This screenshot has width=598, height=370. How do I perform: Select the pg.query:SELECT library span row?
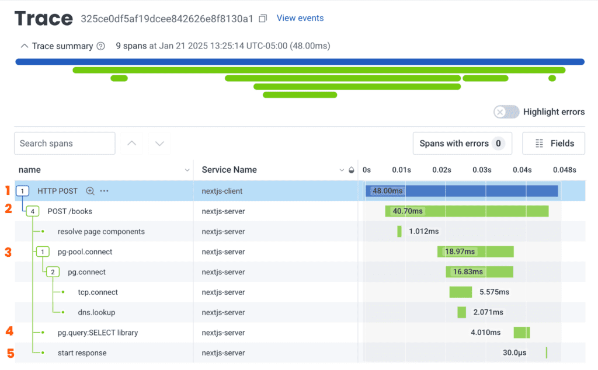point(98,333)
